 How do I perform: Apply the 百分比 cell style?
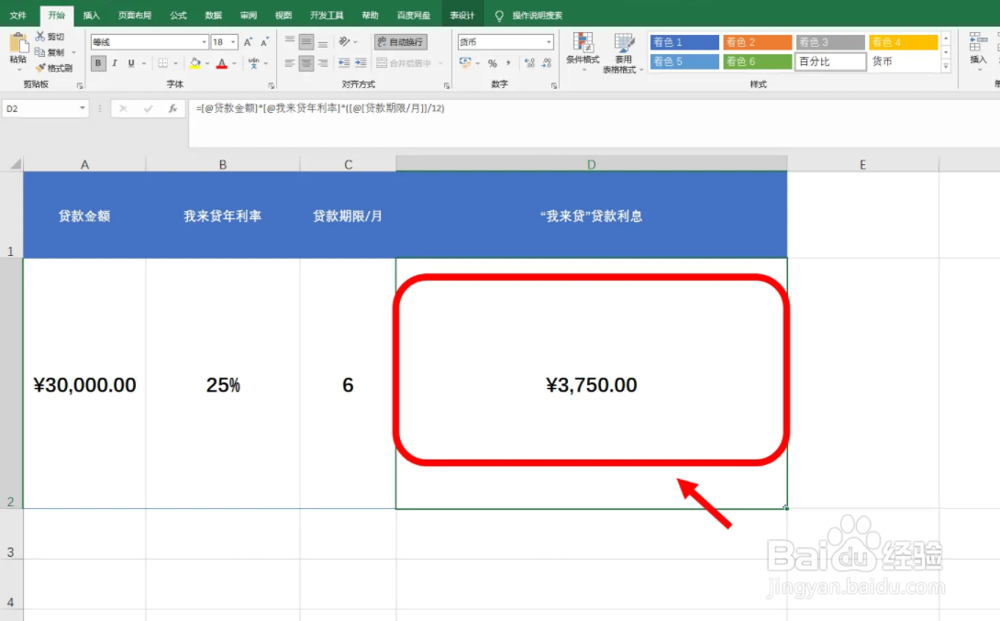tap(829, 61)
